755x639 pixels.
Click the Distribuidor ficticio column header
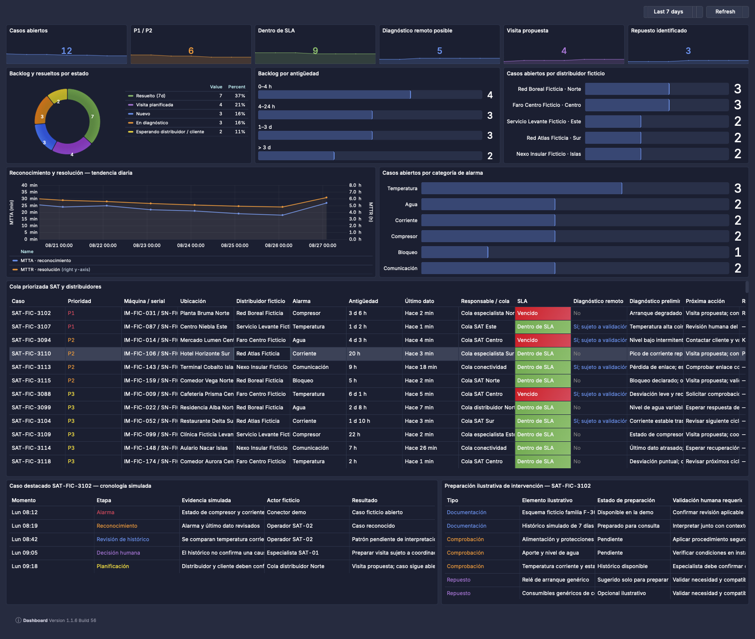261,301
